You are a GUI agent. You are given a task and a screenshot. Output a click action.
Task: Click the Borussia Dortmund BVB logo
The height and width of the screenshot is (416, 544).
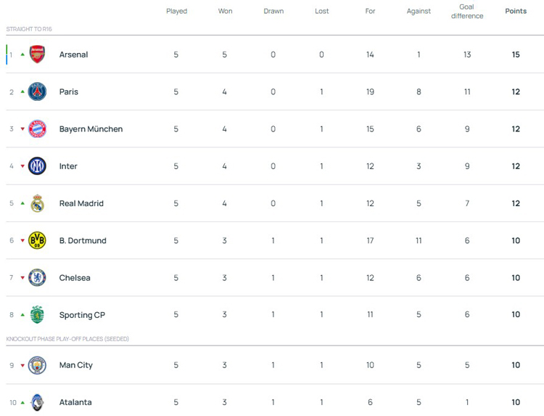[37, 240]
